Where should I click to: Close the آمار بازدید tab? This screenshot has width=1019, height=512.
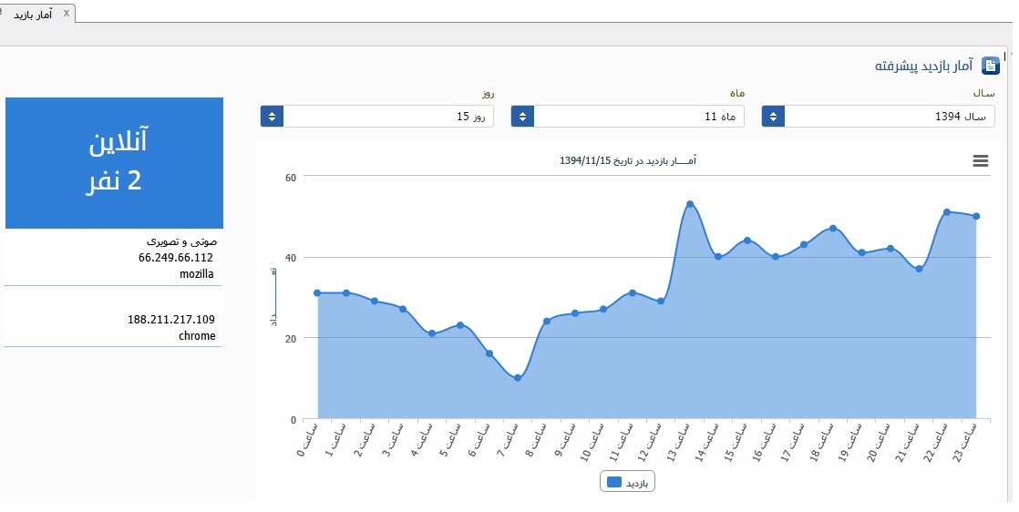tap(66, 13)
